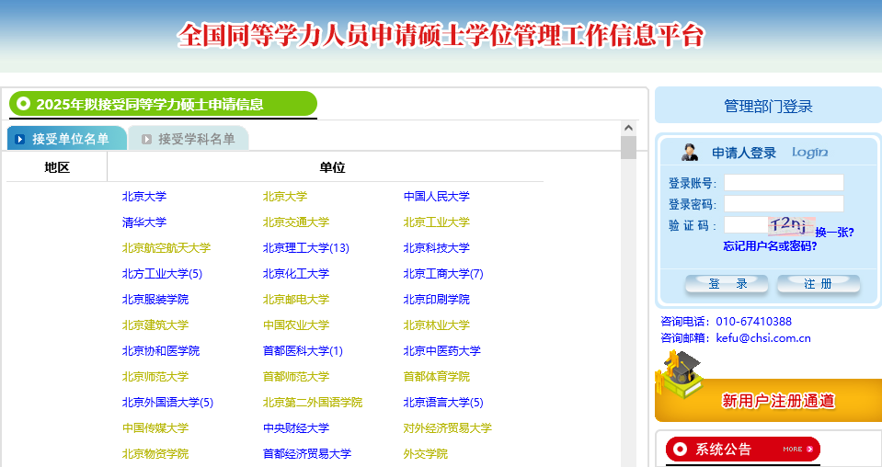
Task: Open 北京林业大学 link
Action: tap(437, 325)
